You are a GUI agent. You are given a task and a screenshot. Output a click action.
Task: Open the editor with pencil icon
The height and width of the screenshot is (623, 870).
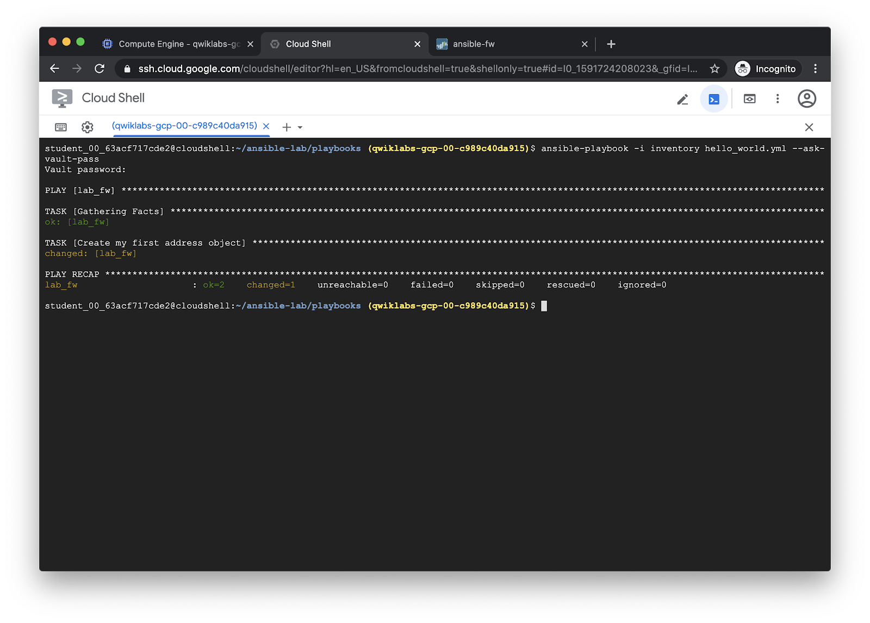[682, 99]
